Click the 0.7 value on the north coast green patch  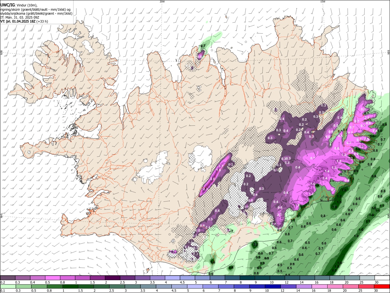click(203, 46)
